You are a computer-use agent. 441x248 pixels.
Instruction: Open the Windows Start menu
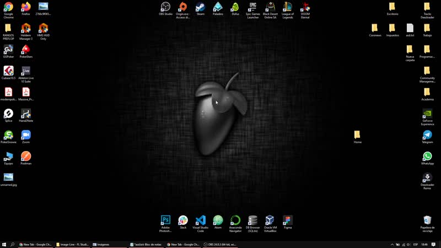click(4, 245)
